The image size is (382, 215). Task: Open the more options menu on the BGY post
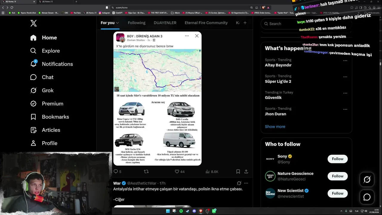(x=187, y=36)
